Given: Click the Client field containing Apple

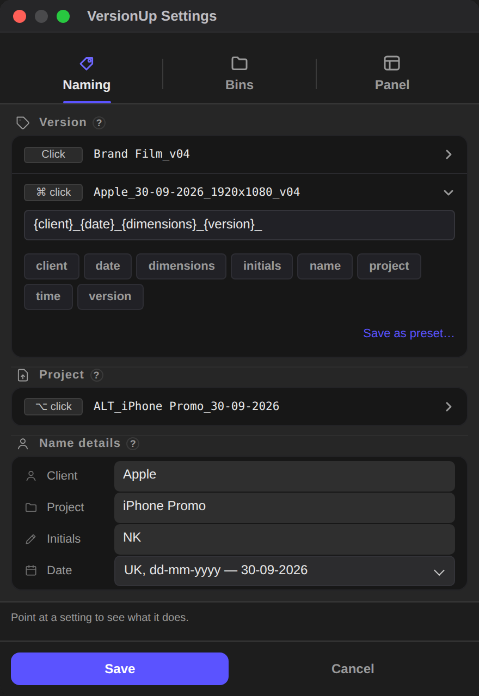Looking at the screenshot, I should (285, 476).
